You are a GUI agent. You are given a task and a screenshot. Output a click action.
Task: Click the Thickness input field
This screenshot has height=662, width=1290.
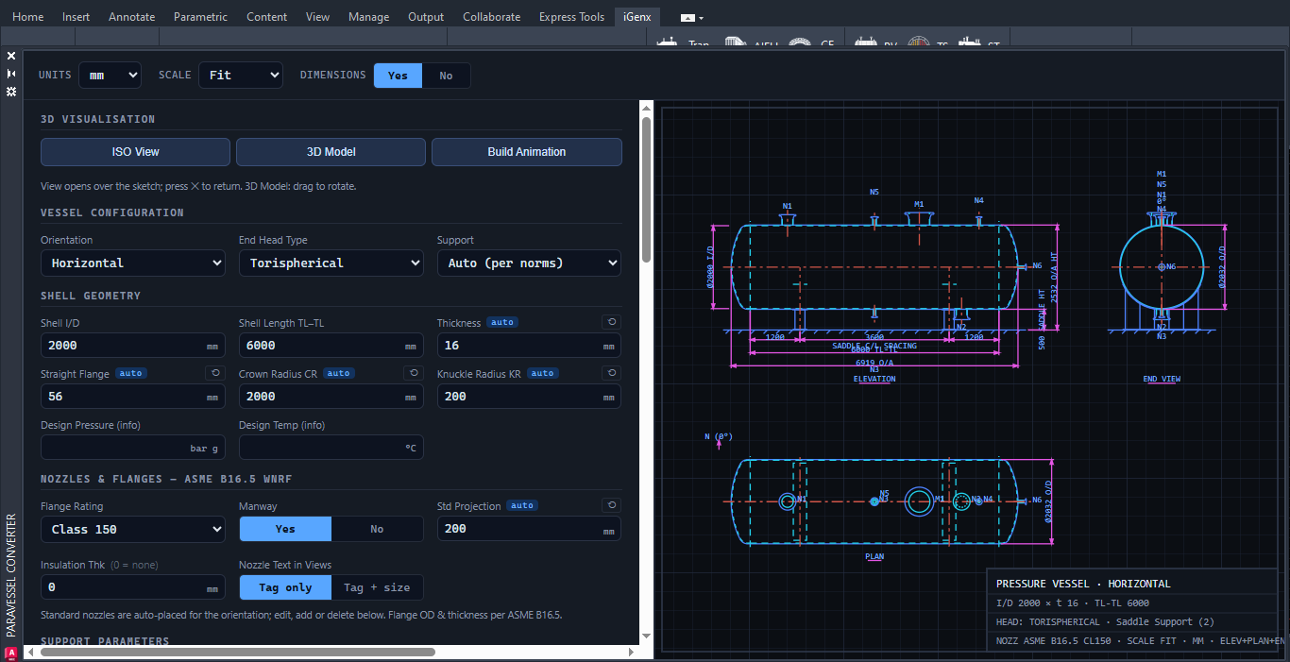click(529, 346)
